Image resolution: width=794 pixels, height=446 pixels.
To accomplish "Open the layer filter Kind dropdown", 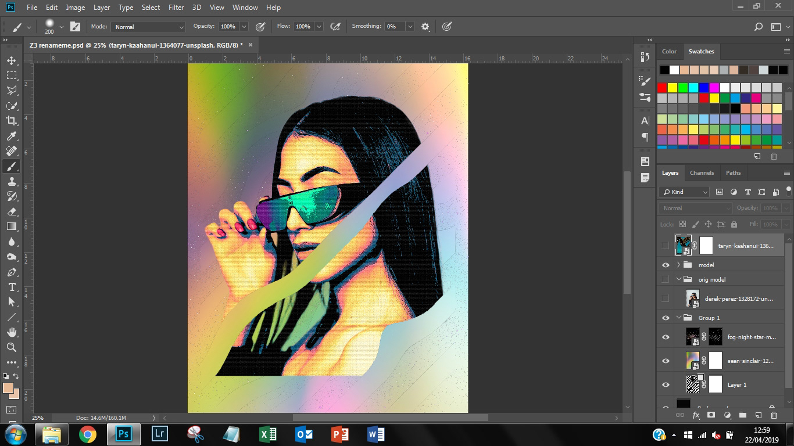I will click(685, 192).
